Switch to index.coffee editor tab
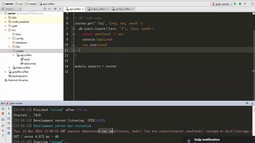Image resolution: width=255 pixels, height=143 pixels. tap(98, 9)
